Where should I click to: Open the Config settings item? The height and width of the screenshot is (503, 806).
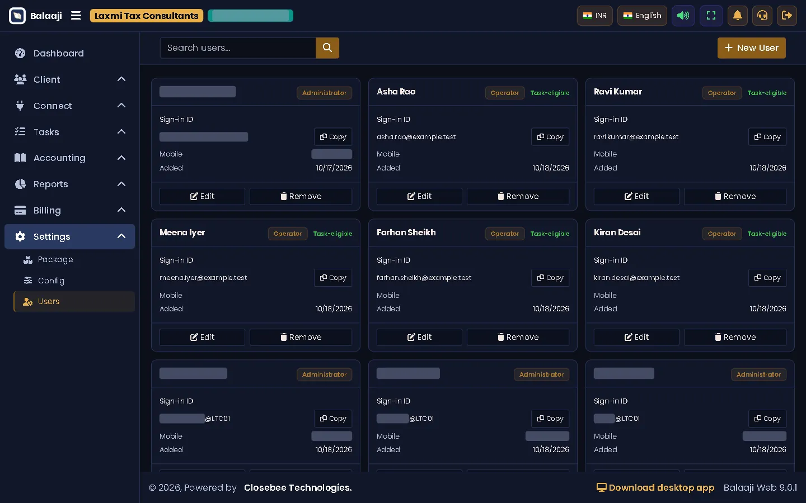coord(74,281)
